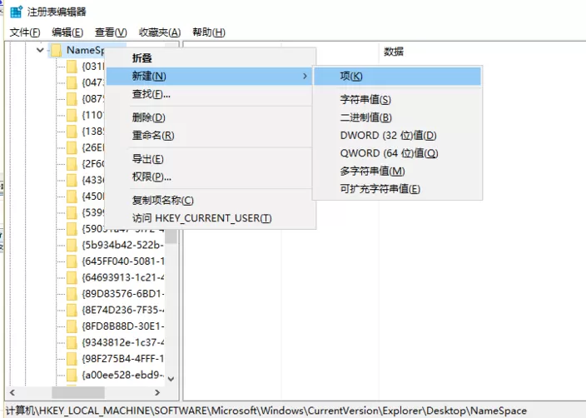This screenshot has height=418, width=586.
Task: Click the 数据 column header
Action: (x=394, y=52)
